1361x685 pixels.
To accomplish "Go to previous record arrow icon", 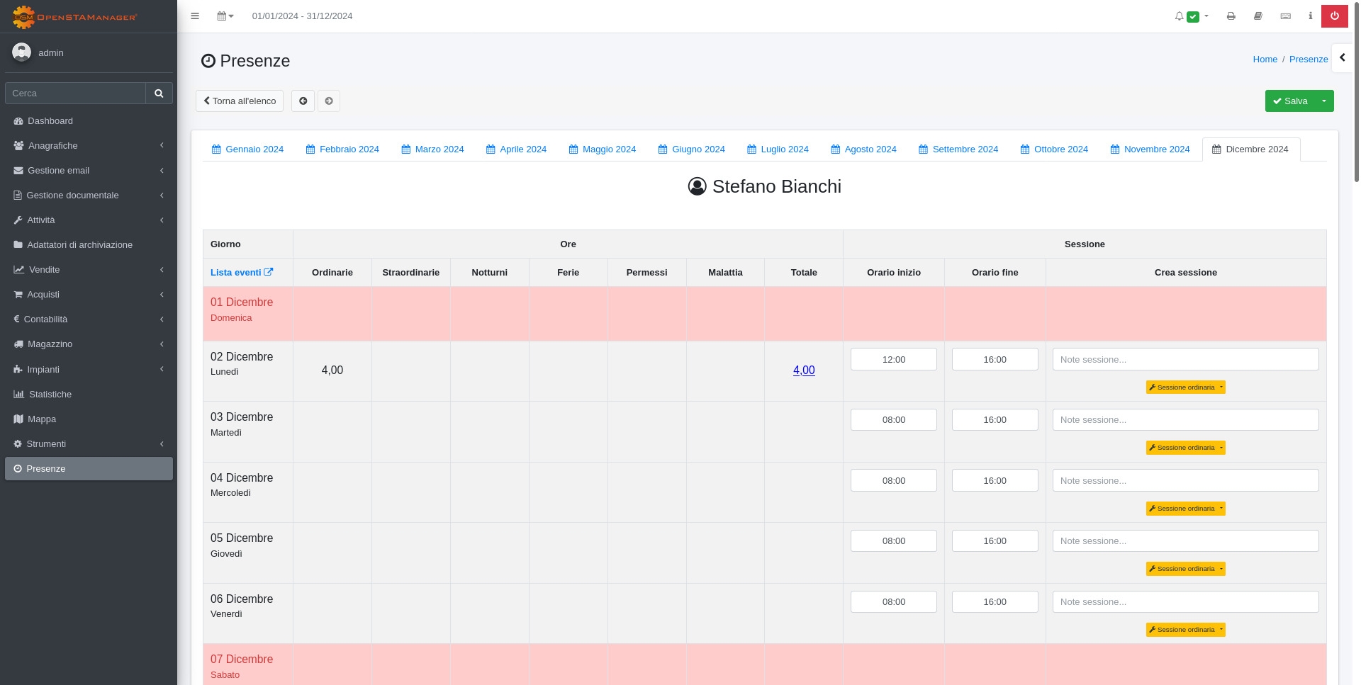I will [x=303, y=101].
